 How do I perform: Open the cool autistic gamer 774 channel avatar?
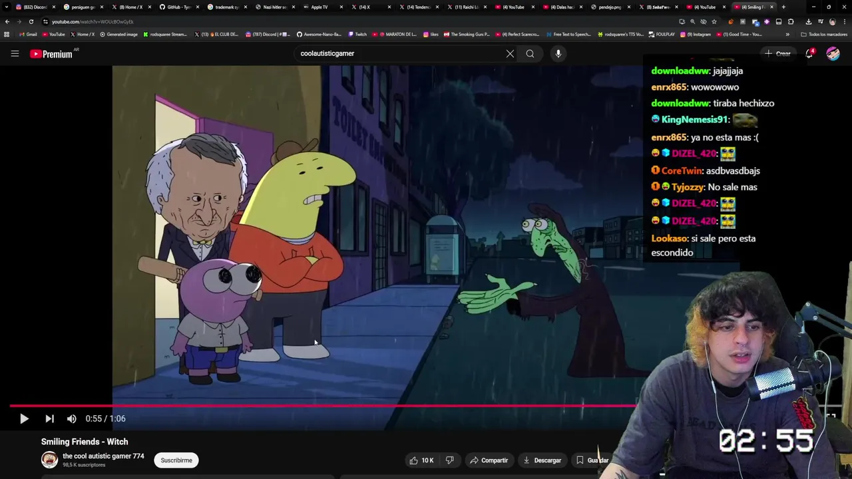[x=49, y=460]
